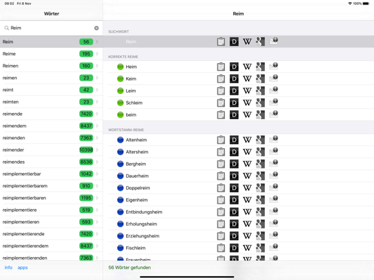Mail the word Erziehungsheim
374x280 pixels.
pyautogui.click(x=274, y=235)
